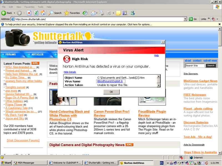Click the Help link in Norton dialog

click(157, 55)
